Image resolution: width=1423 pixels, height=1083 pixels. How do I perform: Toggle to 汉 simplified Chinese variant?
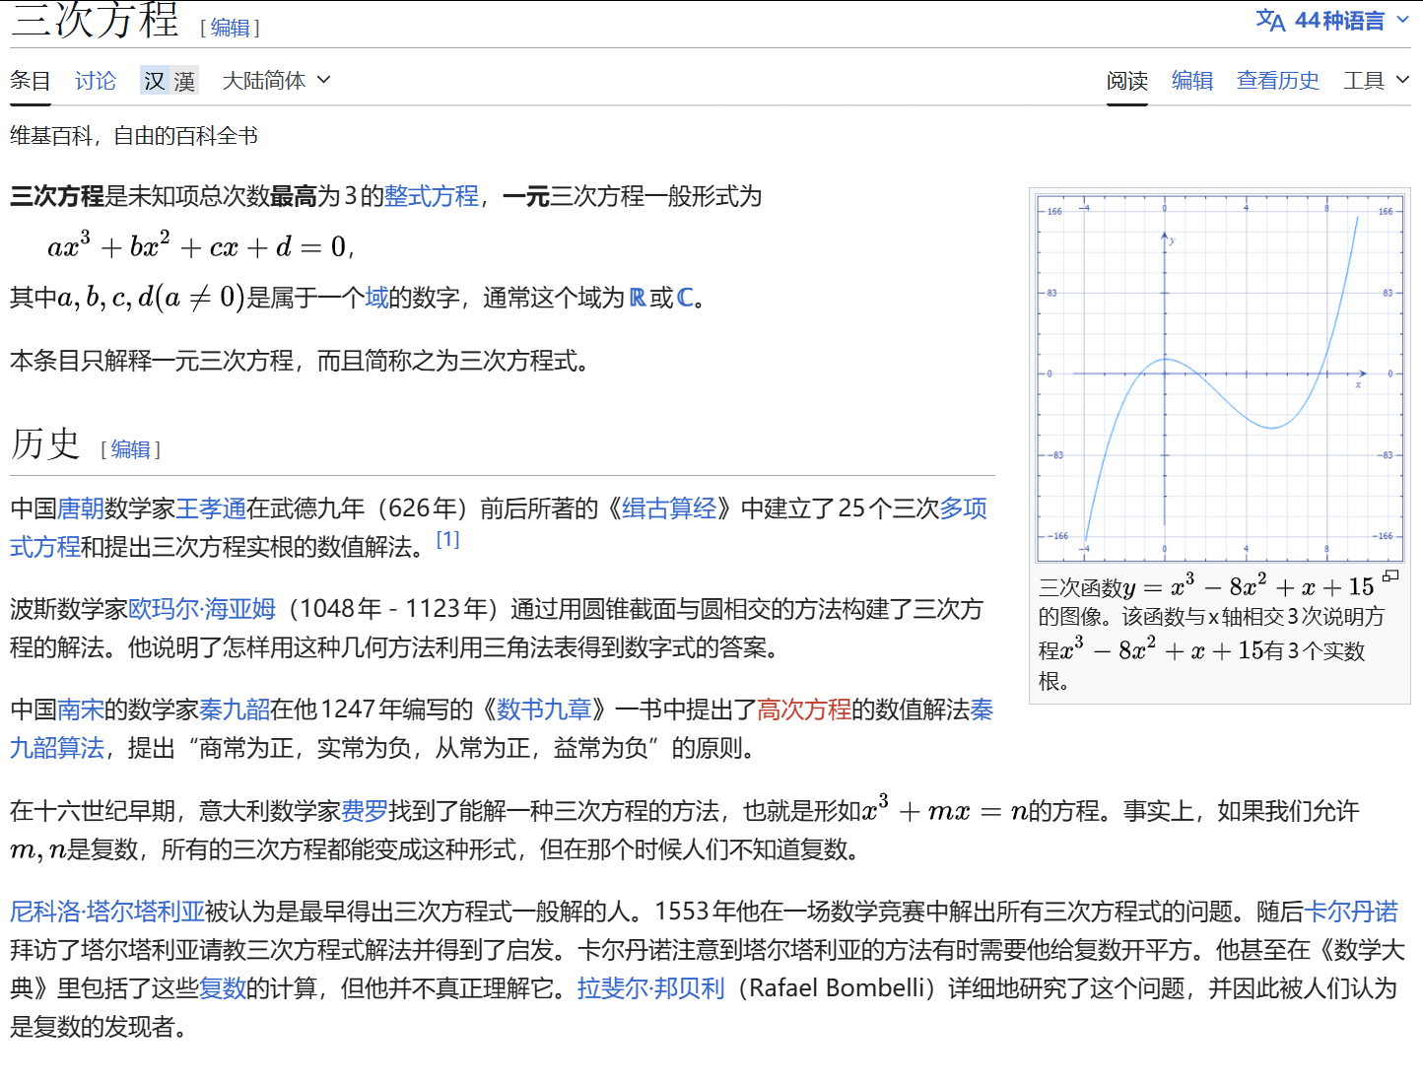153,80
